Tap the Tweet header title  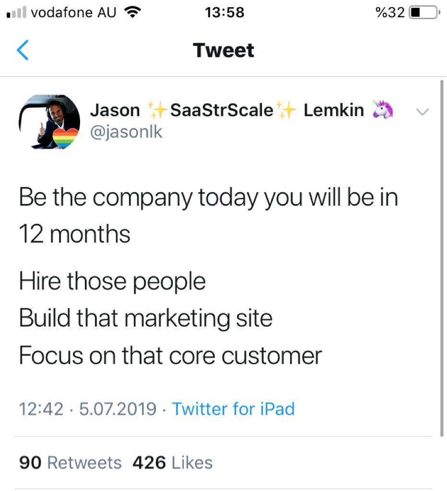tap(223, 50)
